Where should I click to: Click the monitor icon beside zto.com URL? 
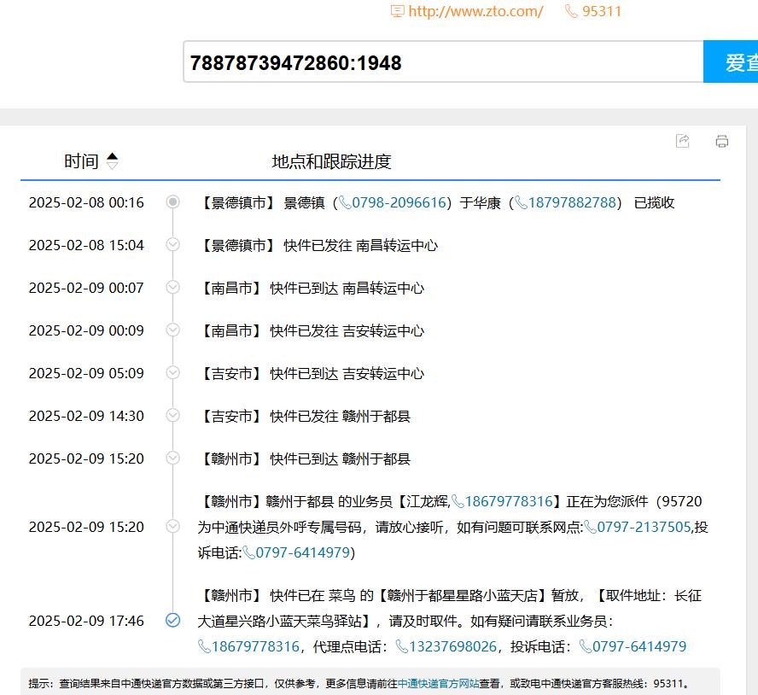pos(398,11)
